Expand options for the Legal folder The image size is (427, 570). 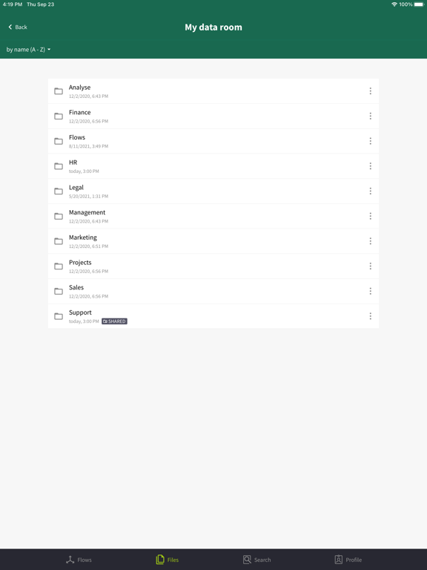371,191
